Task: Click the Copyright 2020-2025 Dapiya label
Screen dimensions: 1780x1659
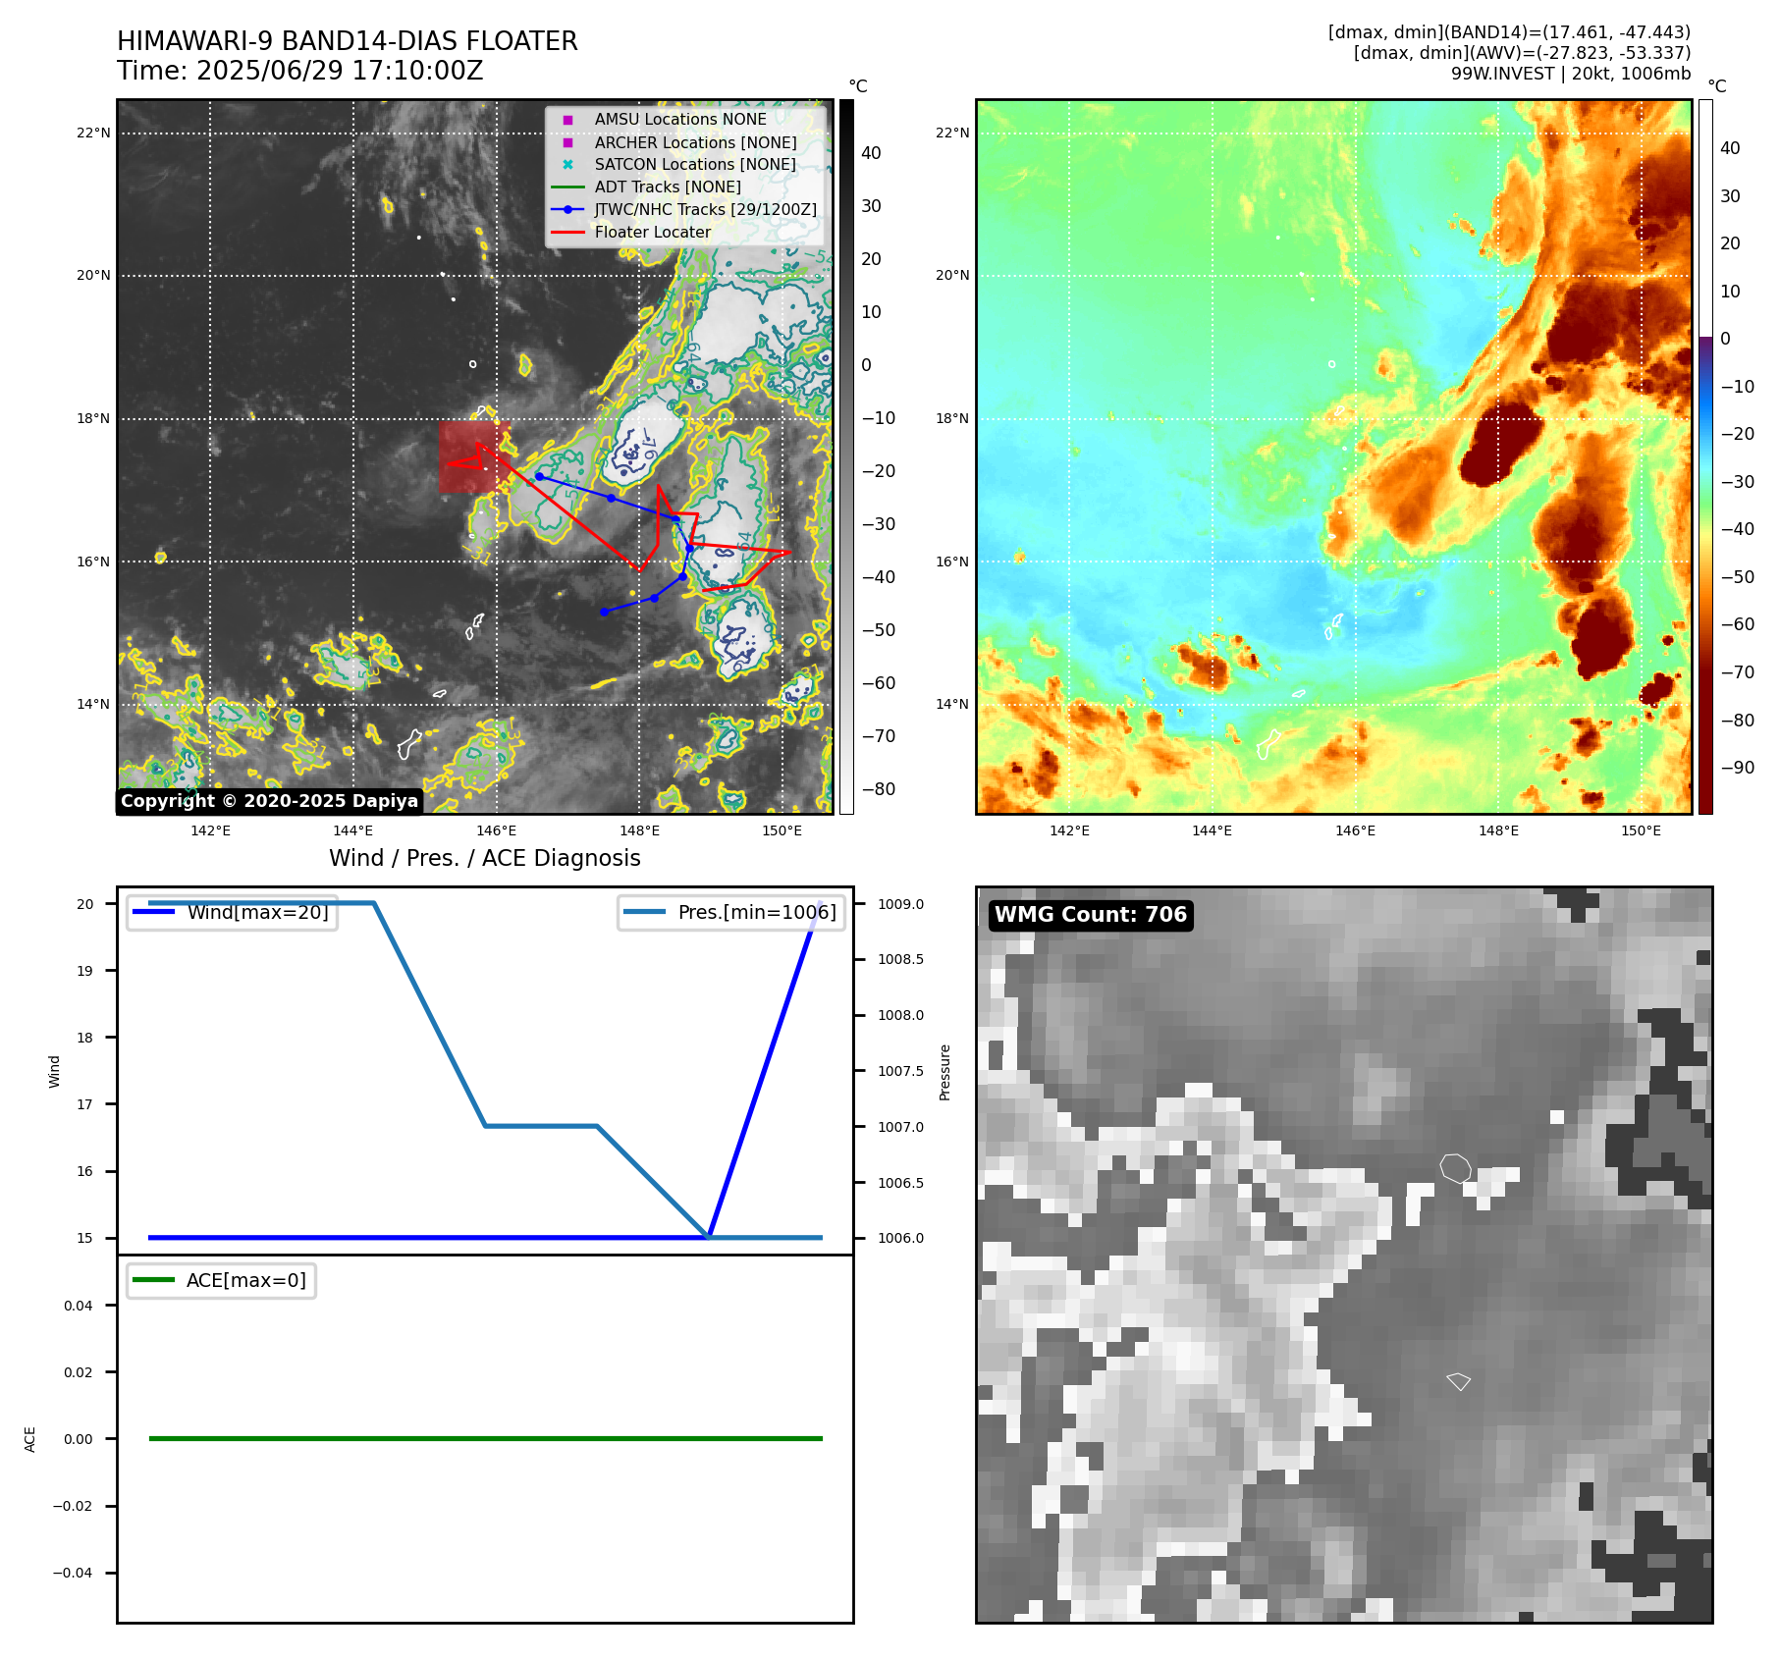Action: tap(269, 801)
